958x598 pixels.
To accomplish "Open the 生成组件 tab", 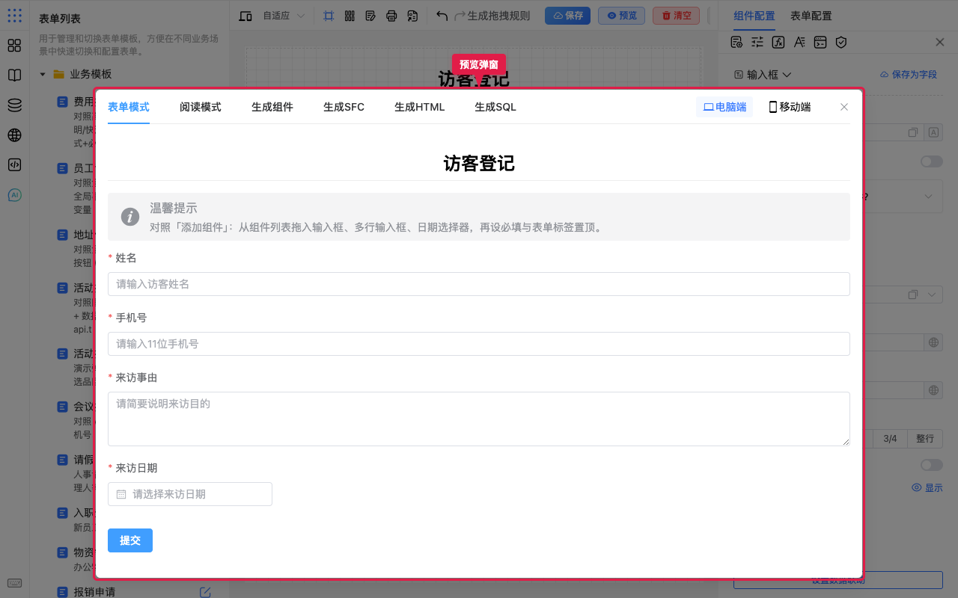I will coord(272,107).
